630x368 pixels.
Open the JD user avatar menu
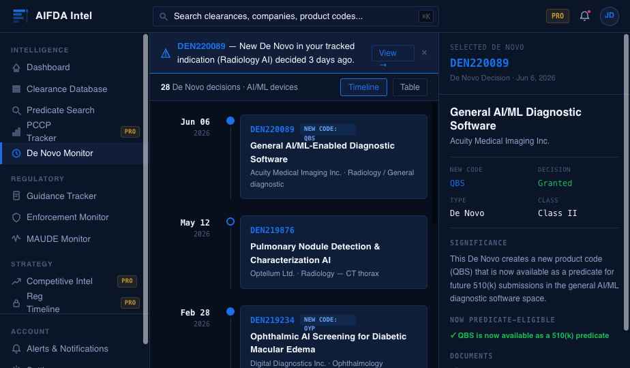609,16
